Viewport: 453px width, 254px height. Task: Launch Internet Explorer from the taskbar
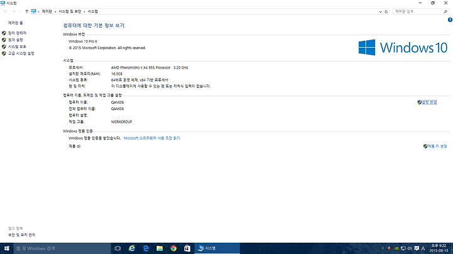pyautogui.click(x=131, y=248)
